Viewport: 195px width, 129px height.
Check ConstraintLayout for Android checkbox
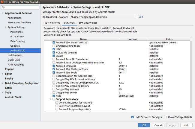coord(57,103)
